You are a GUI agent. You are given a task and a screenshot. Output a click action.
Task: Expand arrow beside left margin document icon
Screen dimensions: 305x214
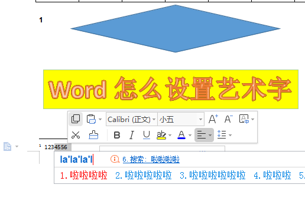(x=17, y=147)
